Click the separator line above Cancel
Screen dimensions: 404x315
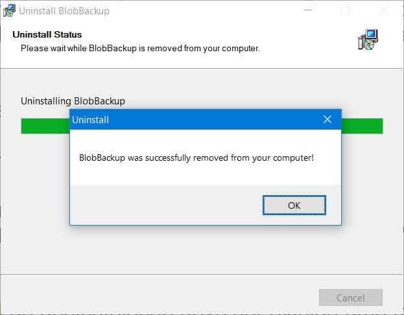[x=195, y=275]
